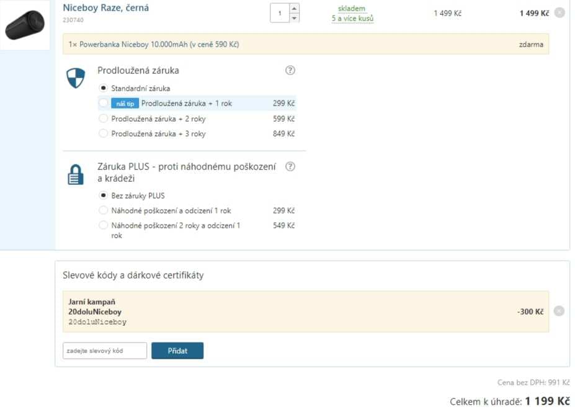This screenshot has width=575, height=412.
Task: Click the discount code input field
Action: [x=105, y=351]
